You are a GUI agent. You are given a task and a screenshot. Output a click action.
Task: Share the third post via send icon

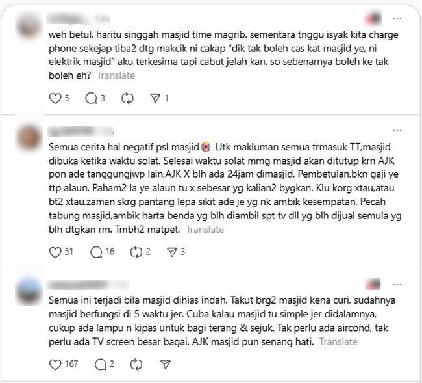[166, 365]
